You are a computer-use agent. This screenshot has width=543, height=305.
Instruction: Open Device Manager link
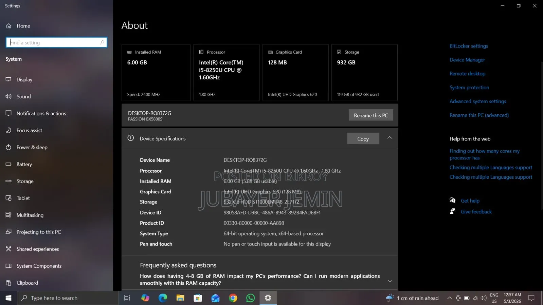tap(467, 60)
